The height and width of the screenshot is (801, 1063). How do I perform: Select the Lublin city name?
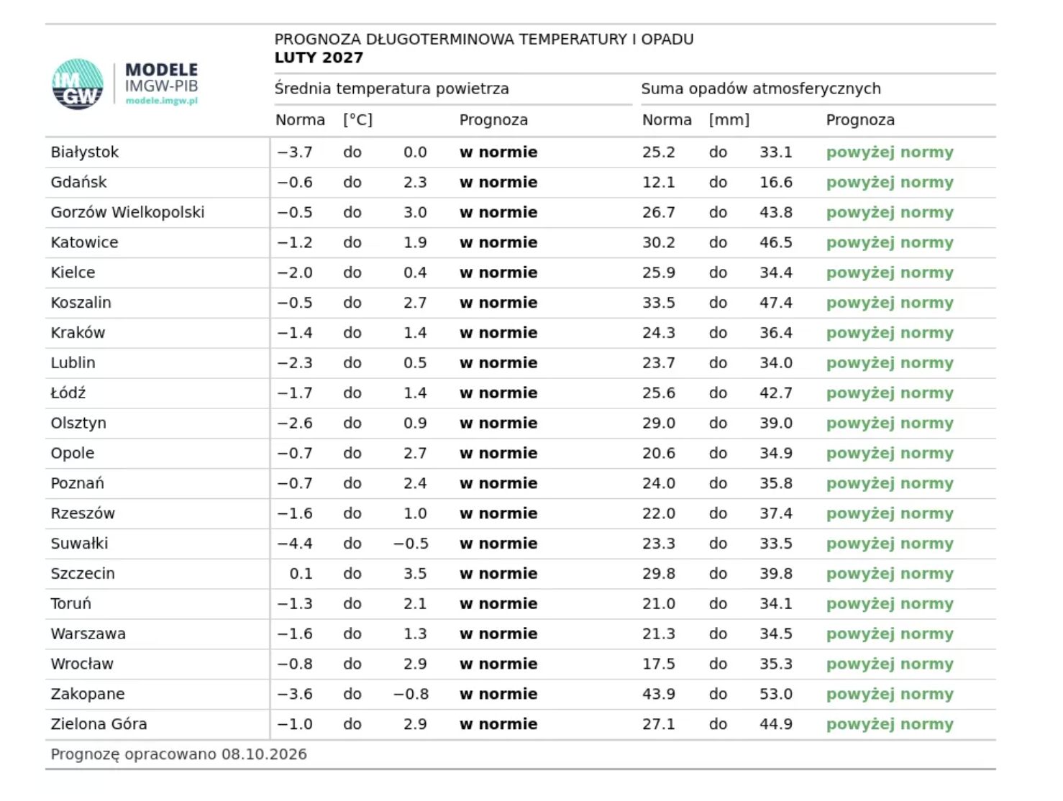[73, 363]
